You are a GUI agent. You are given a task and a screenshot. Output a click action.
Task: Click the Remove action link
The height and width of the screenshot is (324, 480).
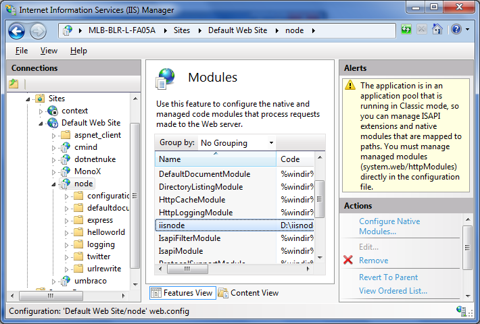pyautogui.click(x=373, y=261)
